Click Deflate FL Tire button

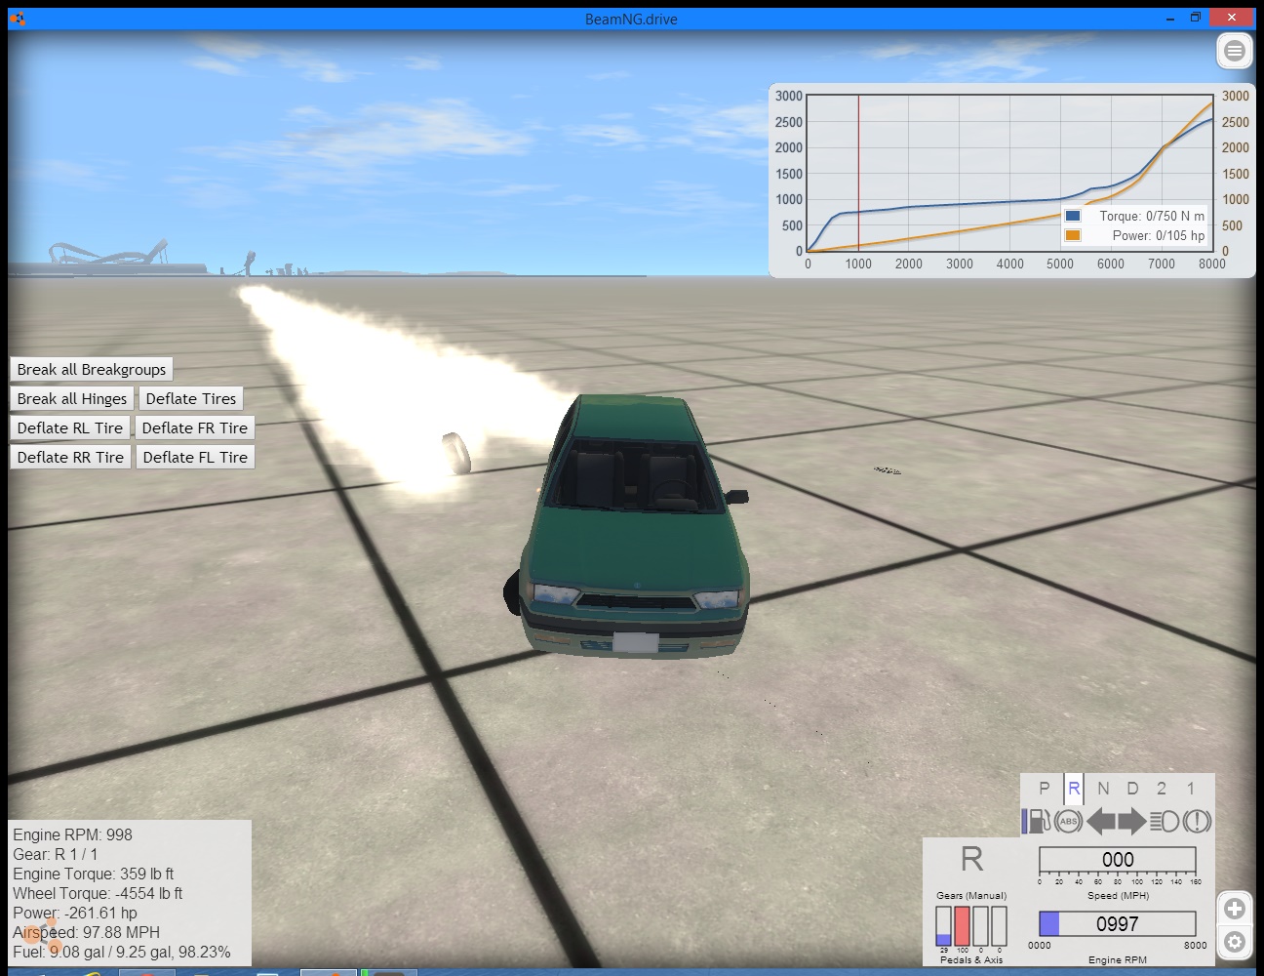(195, 457)
